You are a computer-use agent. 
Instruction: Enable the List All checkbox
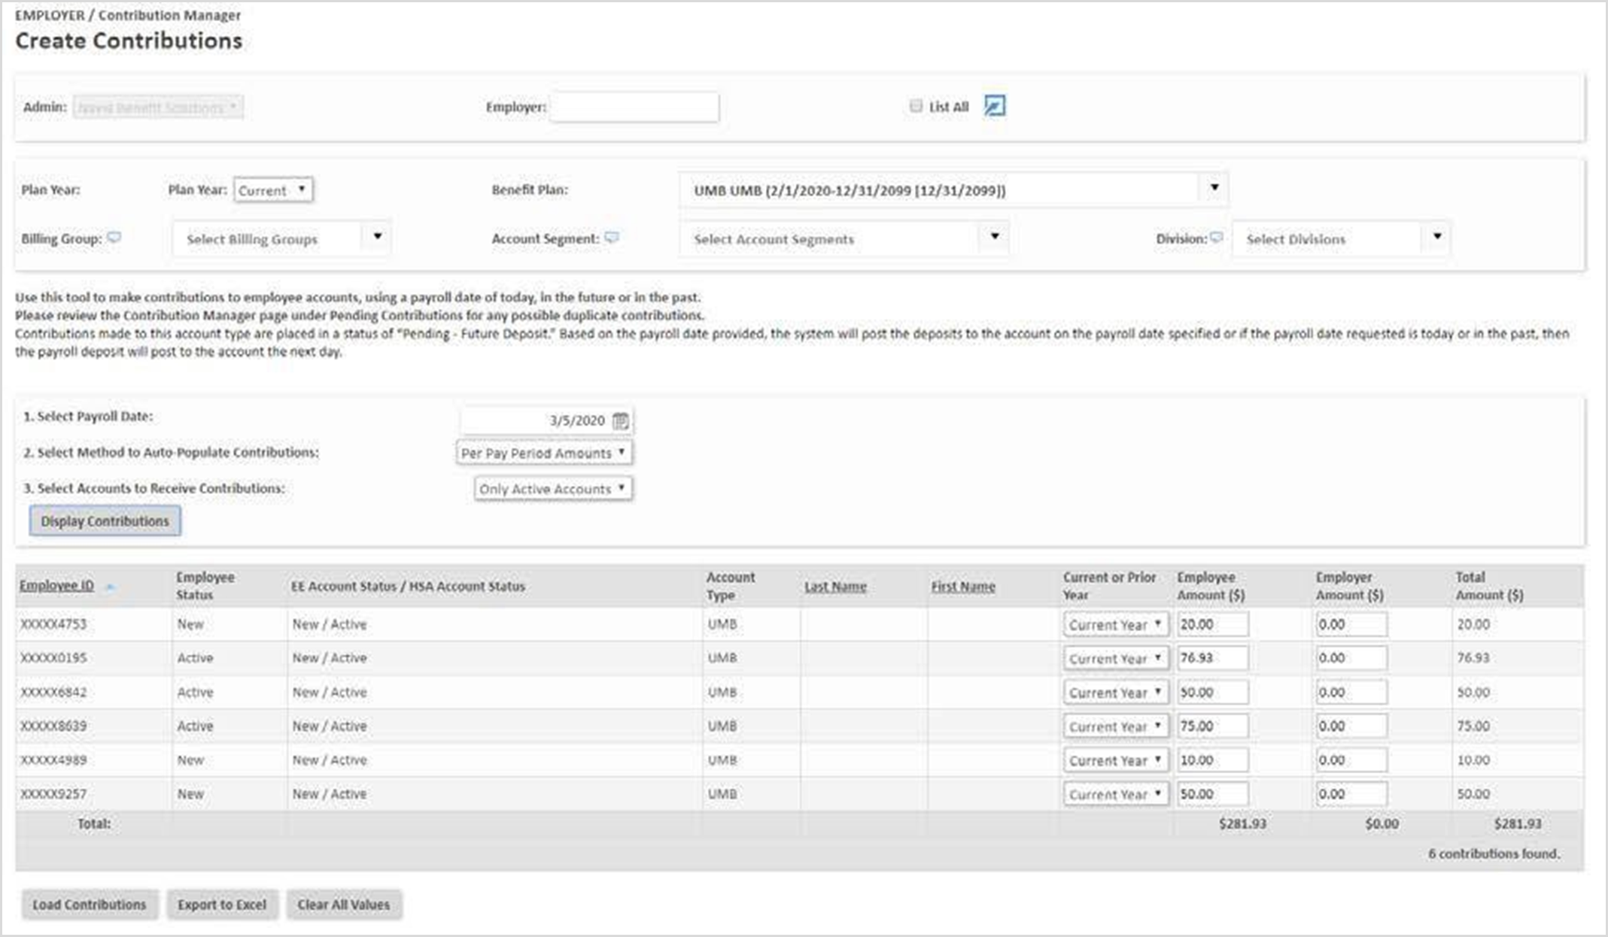tap(915, 106)
